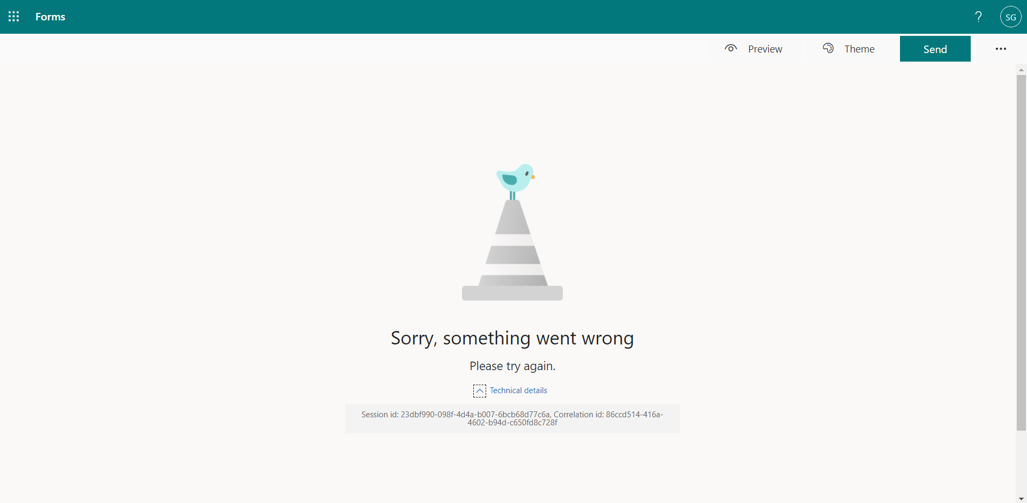Click the blue bird illustration
Viewport: 1027px width, 503px height.
516,180
